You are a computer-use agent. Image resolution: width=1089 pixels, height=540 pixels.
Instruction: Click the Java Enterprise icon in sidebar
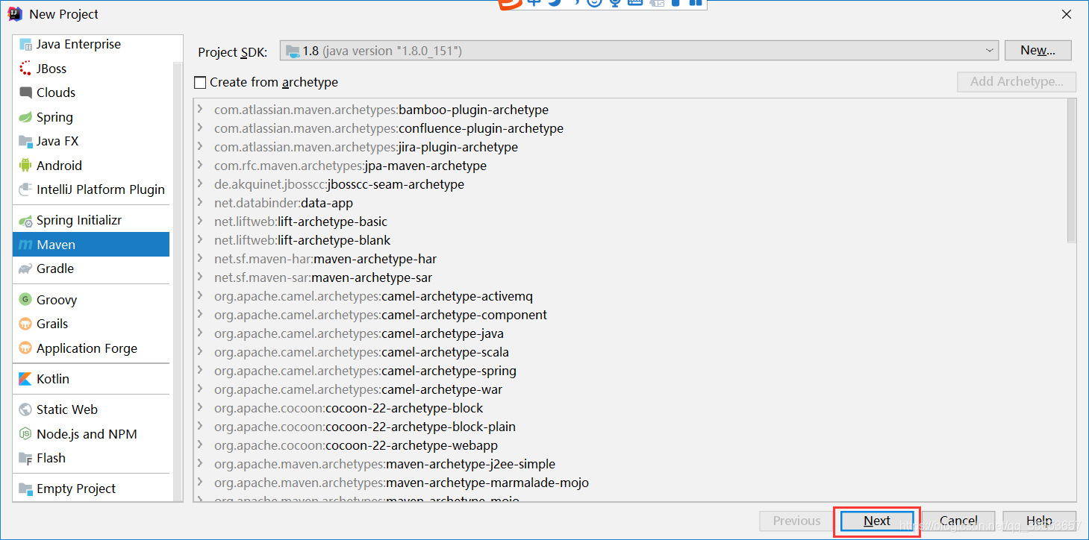pyautogui.click(x=25, y=45)
